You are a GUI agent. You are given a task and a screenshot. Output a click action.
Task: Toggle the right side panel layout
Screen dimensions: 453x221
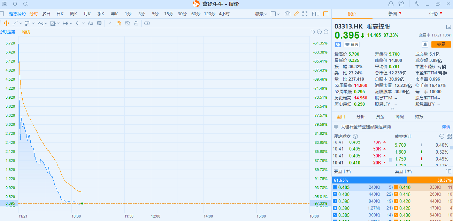pyautogui.click(x=326, y=14)
